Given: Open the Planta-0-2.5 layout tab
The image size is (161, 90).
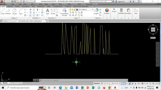Looking at the screenshot, I should click(14, 83).
